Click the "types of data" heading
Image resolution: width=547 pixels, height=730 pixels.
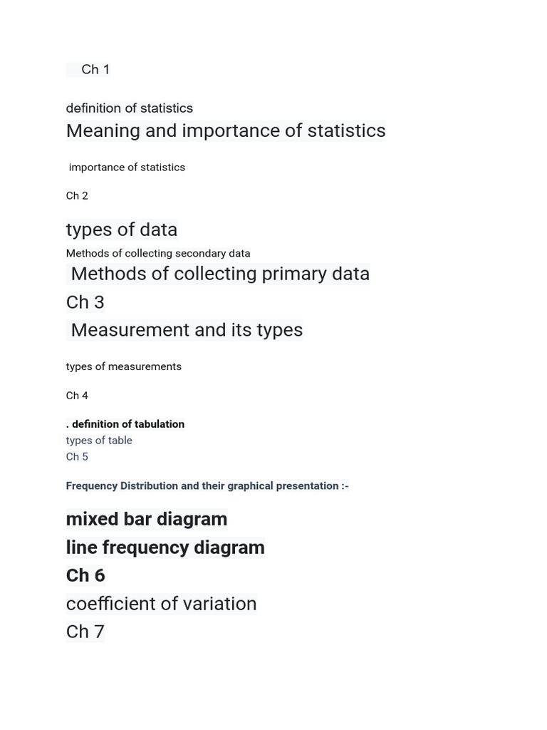121,230
